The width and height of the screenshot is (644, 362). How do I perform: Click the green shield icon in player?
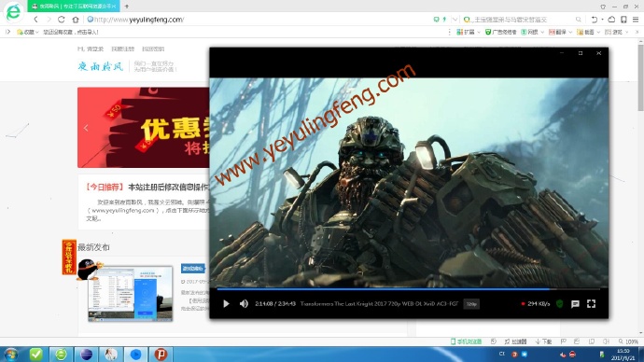click(x=559, y=304)
